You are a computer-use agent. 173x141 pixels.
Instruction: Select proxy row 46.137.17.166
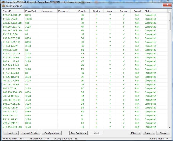(x=85, y=81)
